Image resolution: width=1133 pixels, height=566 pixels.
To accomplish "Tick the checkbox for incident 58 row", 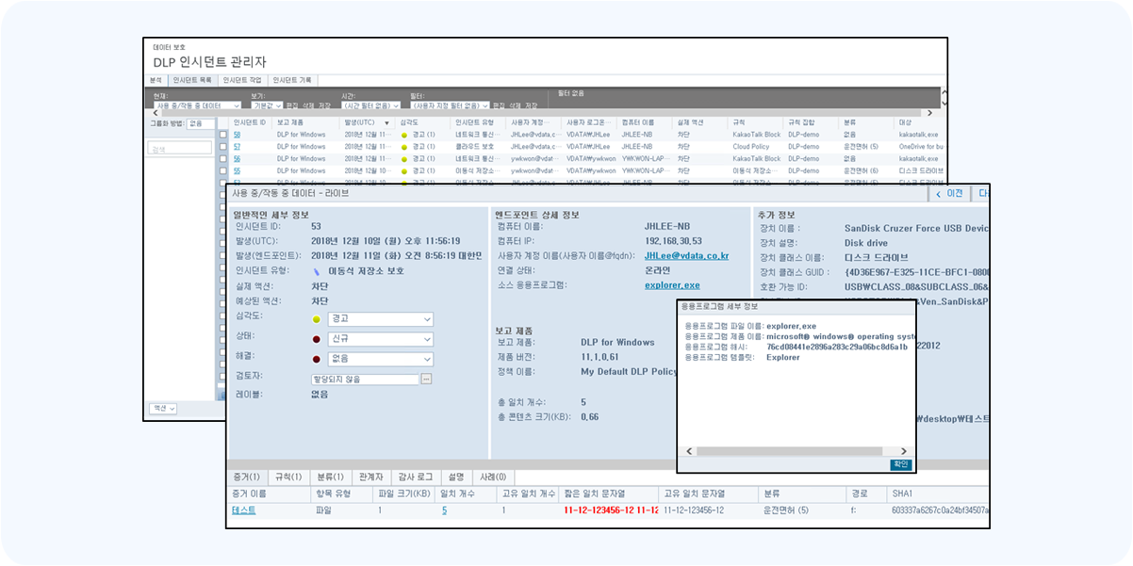I will coord(223,135).
